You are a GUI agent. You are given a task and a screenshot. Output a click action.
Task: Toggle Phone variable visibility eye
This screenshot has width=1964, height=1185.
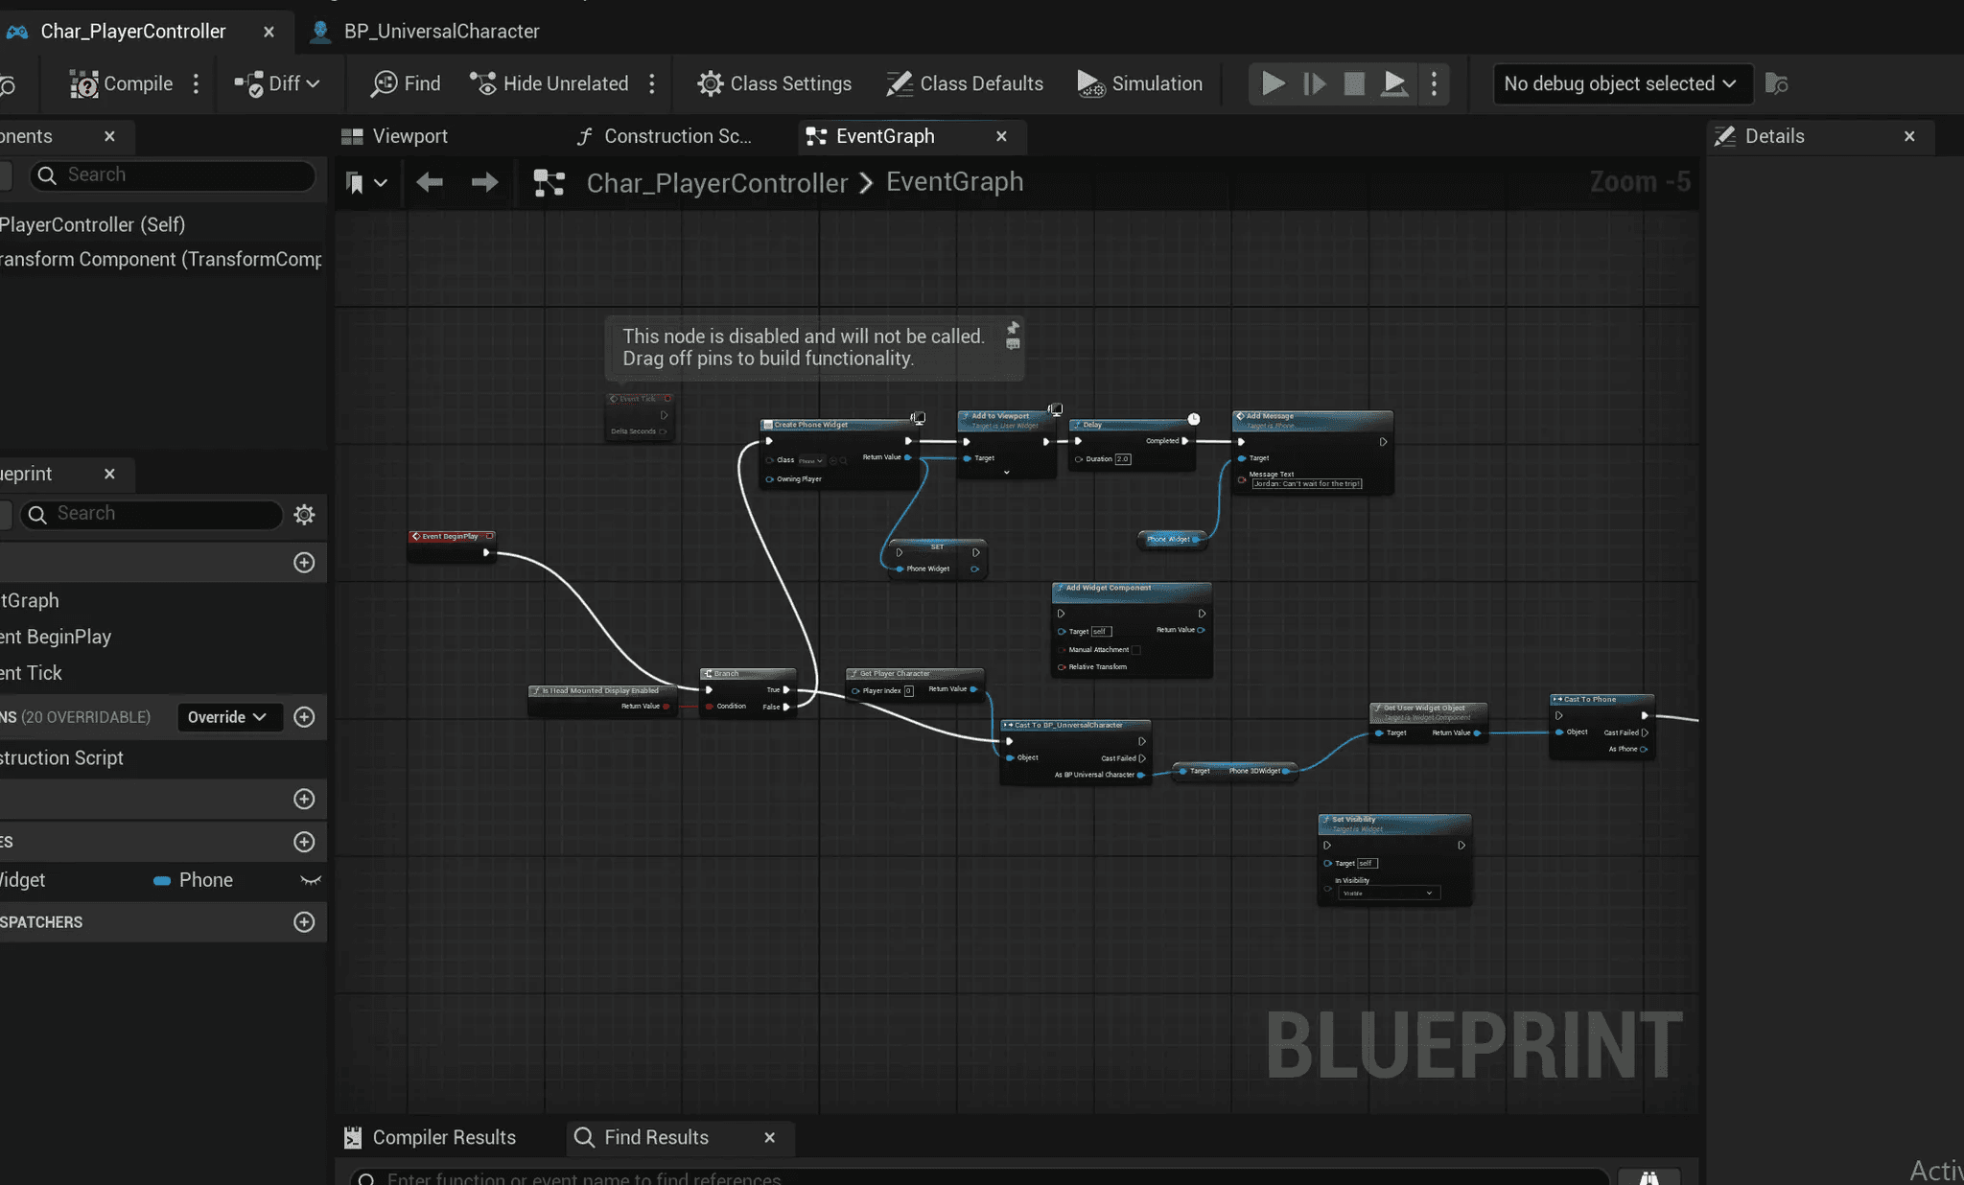pyautogui.click(x=310, y=880)
